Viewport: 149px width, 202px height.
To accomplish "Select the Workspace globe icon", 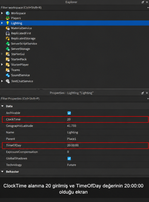I will point(8,13).
